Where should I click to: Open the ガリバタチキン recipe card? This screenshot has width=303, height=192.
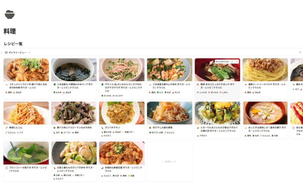point(122,120)
